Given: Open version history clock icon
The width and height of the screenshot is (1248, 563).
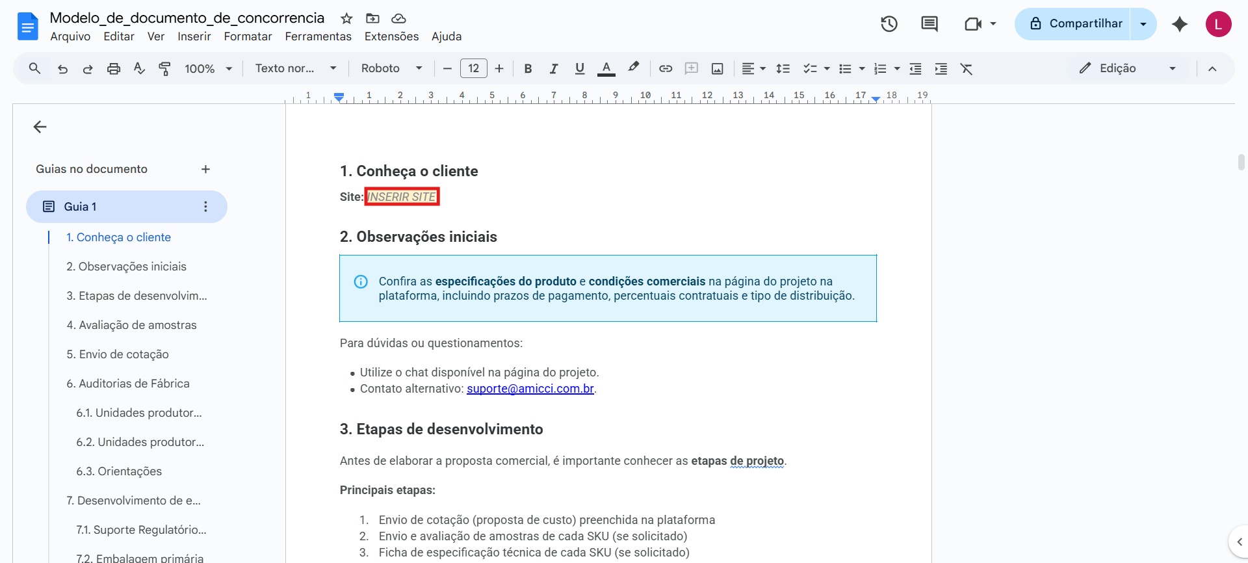Looking at the screenshot, I should pyautogui.click(x=889, y=24).
